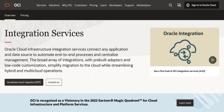Open the Developers menu
Screen dimensions: 224x112
pyautogui.click(x=116, y=5)
